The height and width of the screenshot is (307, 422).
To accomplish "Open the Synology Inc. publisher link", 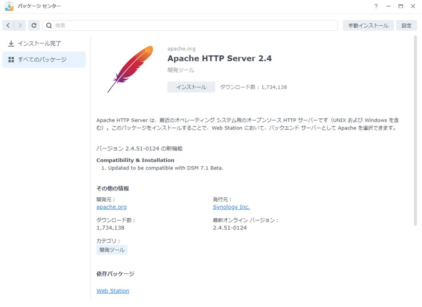I will (x=231, y=207).
